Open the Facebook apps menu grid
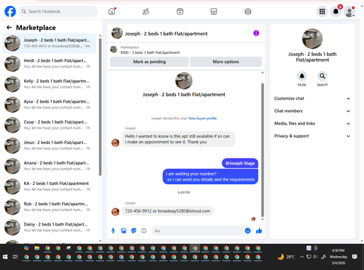Image resolution: width=364 pixels, height=270 pixels. [x=322, y=12]
